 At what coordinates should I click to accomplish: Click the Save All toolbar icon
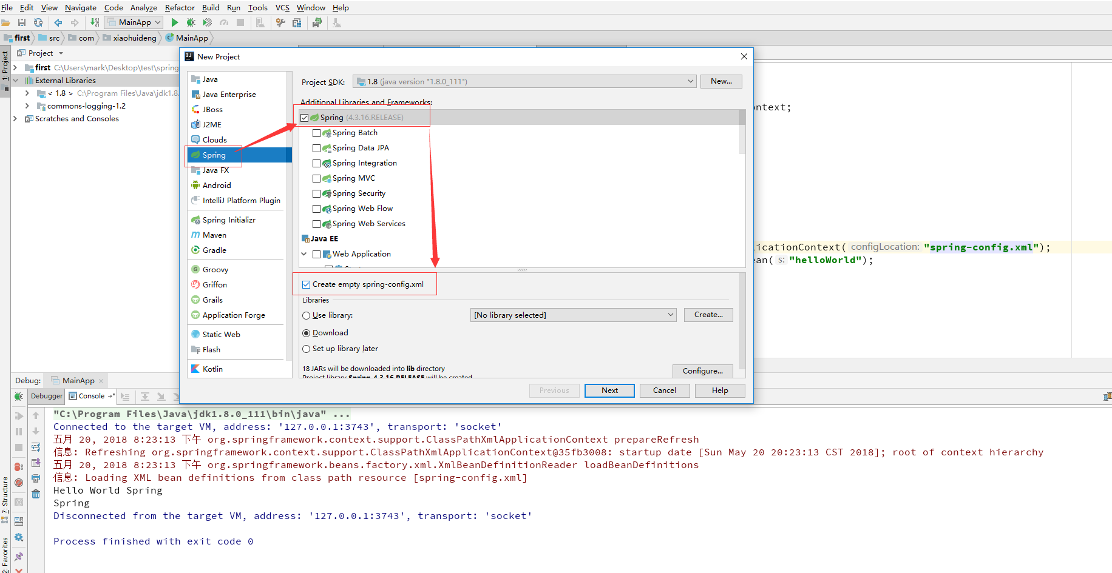[x=22, y=22]
